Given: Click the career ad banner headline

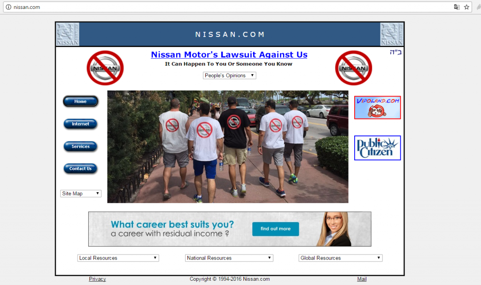Looking at the screenshot, I should [172, 225].
